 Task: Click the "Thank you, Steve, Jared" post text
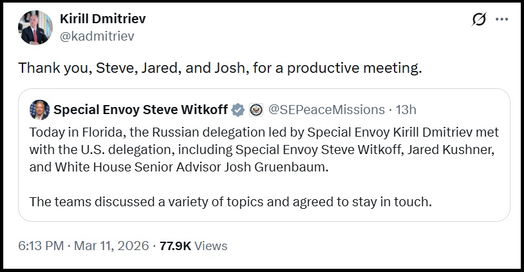pos(220,68)
